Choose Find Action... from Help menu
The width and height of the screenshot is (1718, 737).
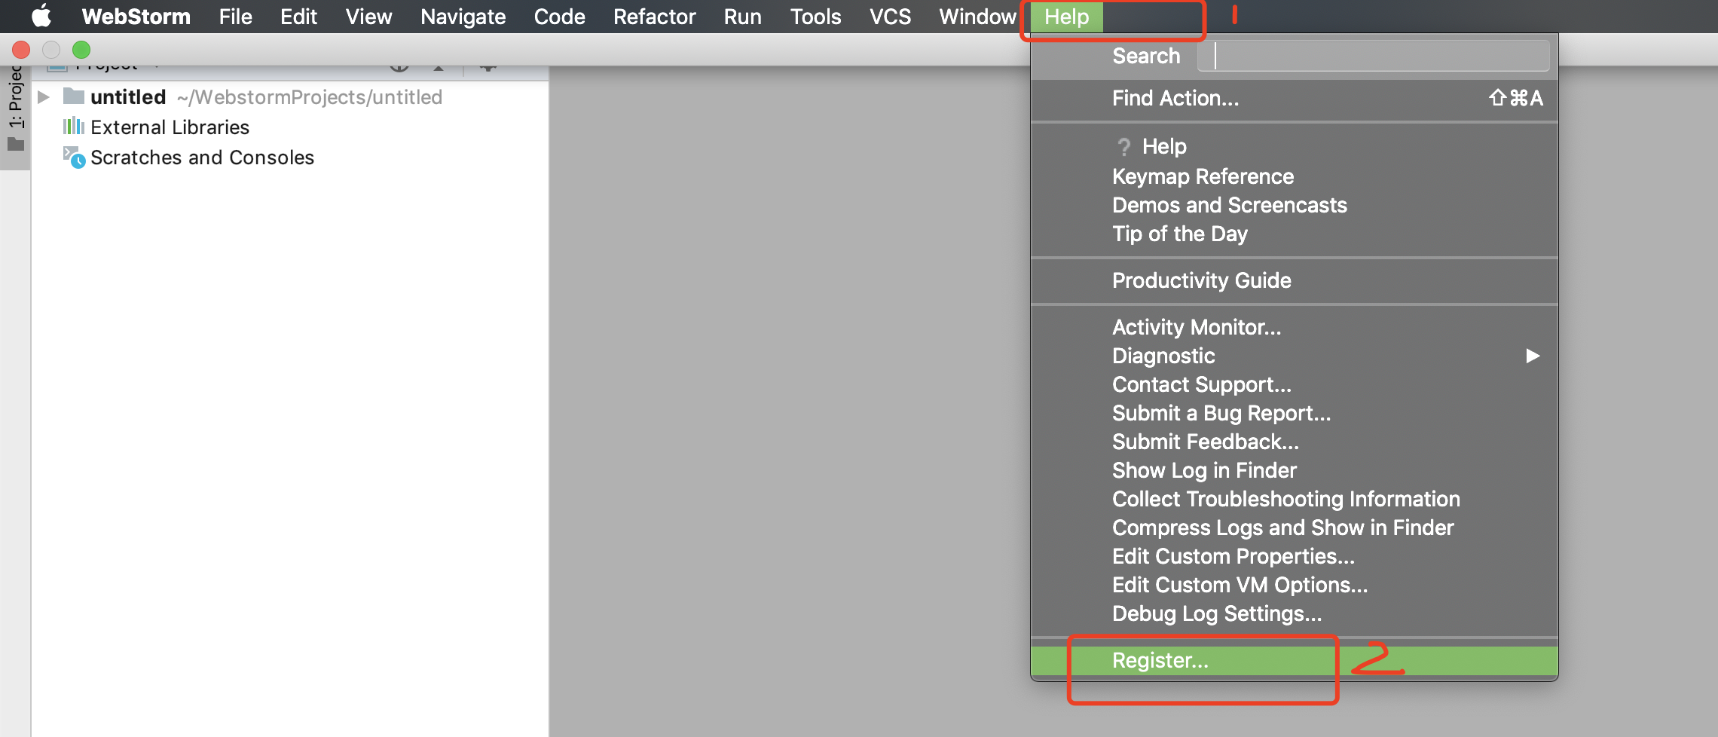pos(1294,98)
